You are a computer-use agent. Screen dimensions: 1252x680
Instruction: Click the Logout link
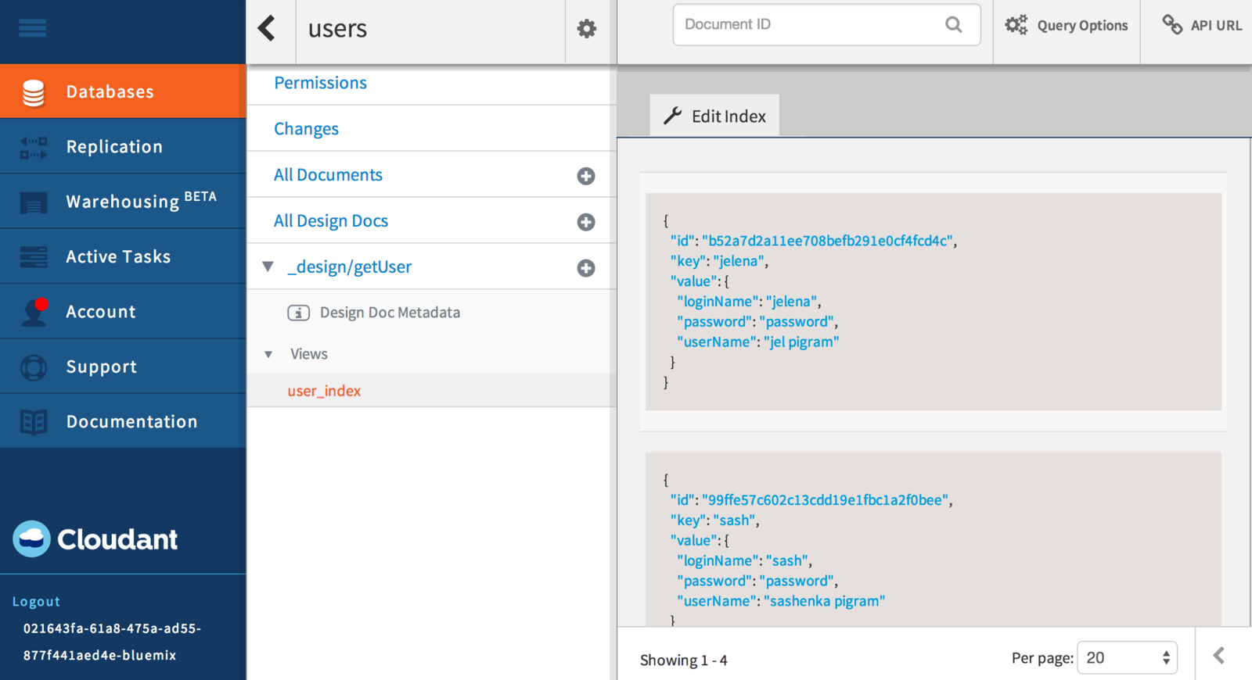(36, 601)
